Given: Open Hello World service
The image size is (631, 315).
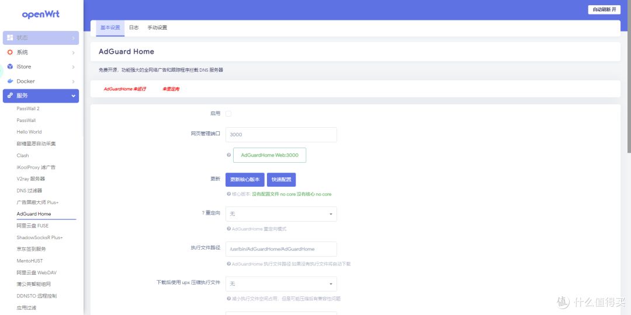Looking at the screenshot, I should tap(29, 132).
